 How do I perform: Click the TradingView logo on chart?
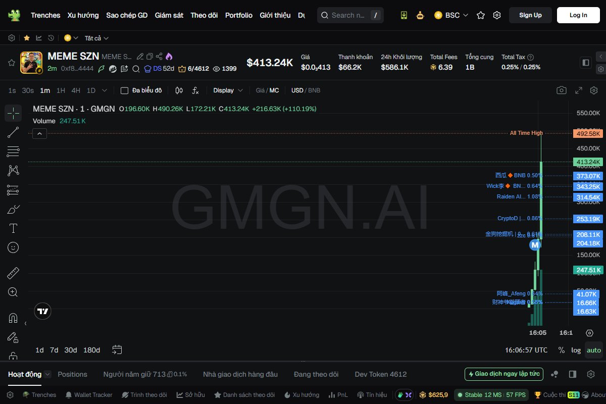click(43, 311)
